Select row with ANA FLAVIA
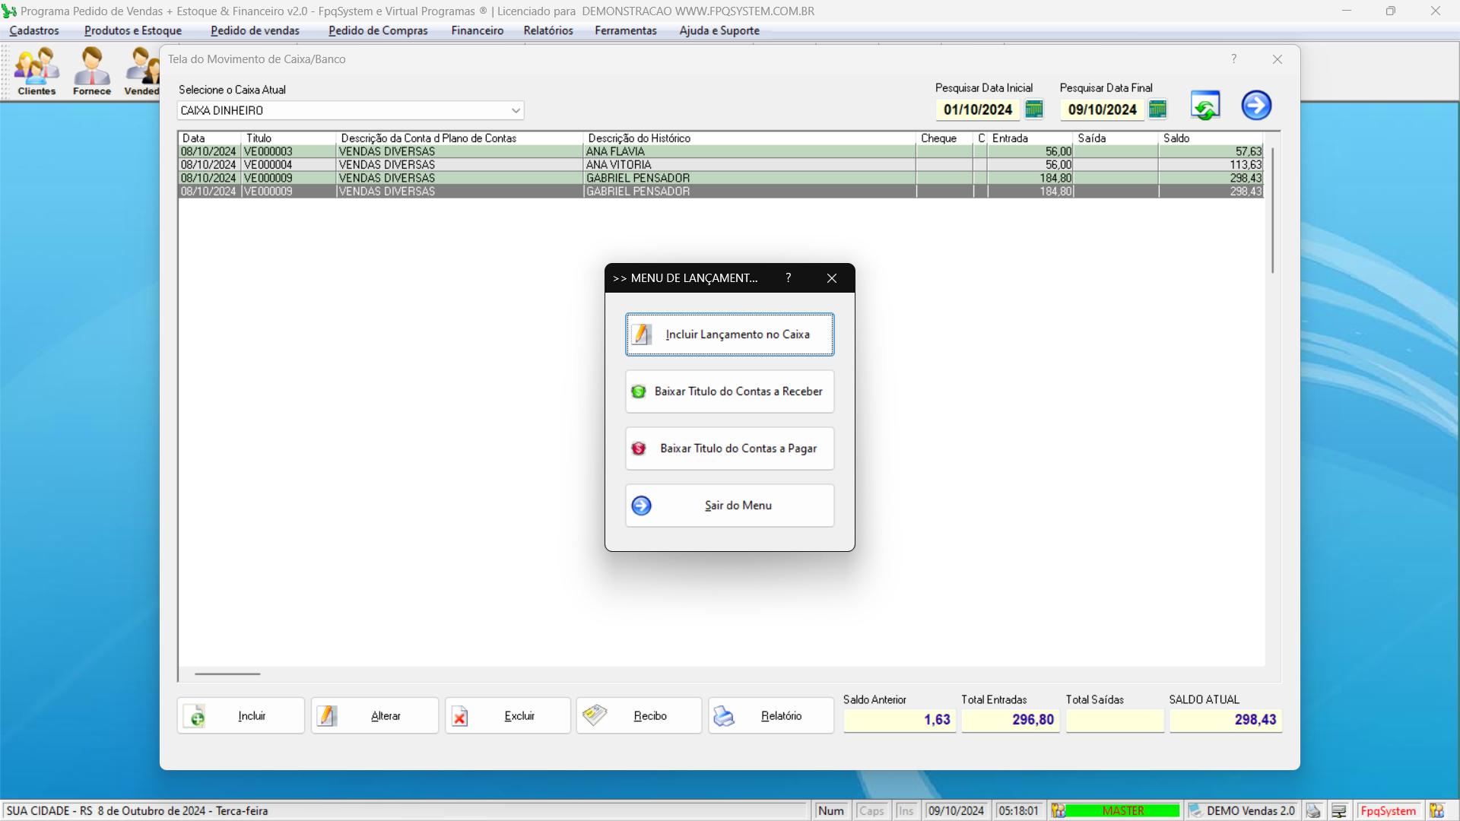Viewport: 1460px width, 821px height. click(721, 151)
